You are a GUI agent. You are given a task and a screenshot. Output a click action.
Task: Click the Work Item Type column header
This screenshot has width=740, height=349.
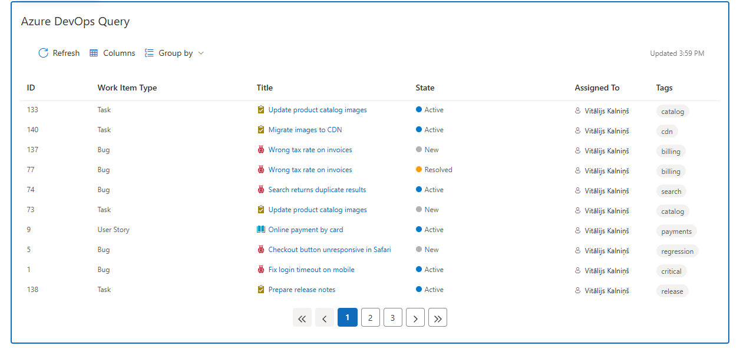click(x=127, y=88)
